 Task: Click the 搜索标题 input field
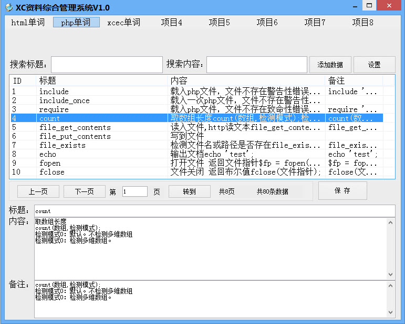click(x=107, y=65)
